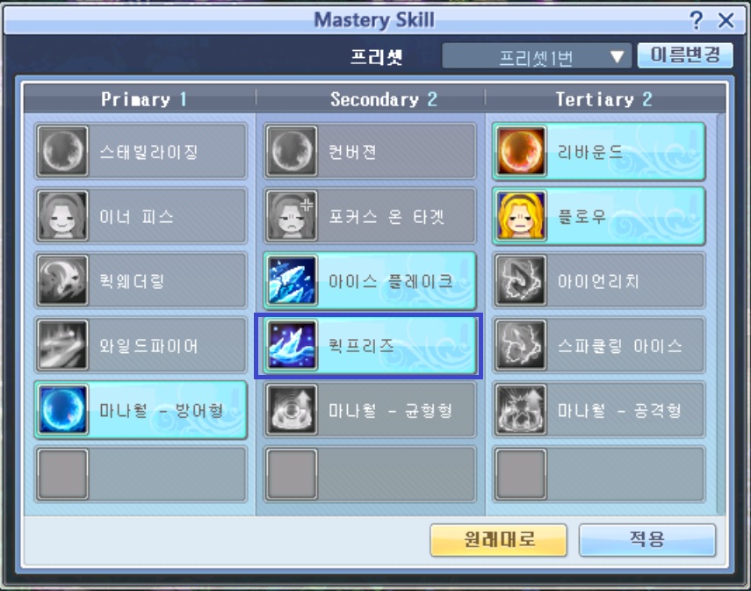Select the Tertiary 2 column header

coord(604,99)
